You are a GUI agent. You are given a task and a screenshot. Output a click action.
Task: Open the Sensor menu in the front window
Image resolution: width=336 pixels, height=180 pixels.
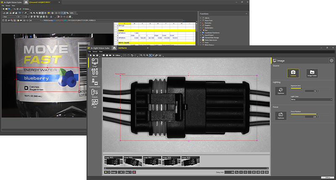(x=96, y=52)
